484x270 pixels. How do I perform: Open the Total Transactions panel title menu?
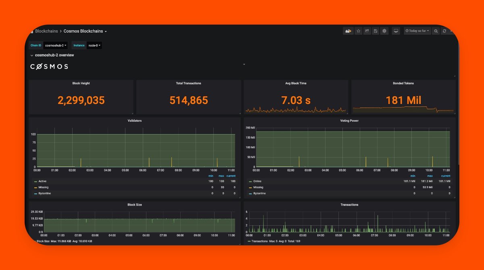[188, 83]
